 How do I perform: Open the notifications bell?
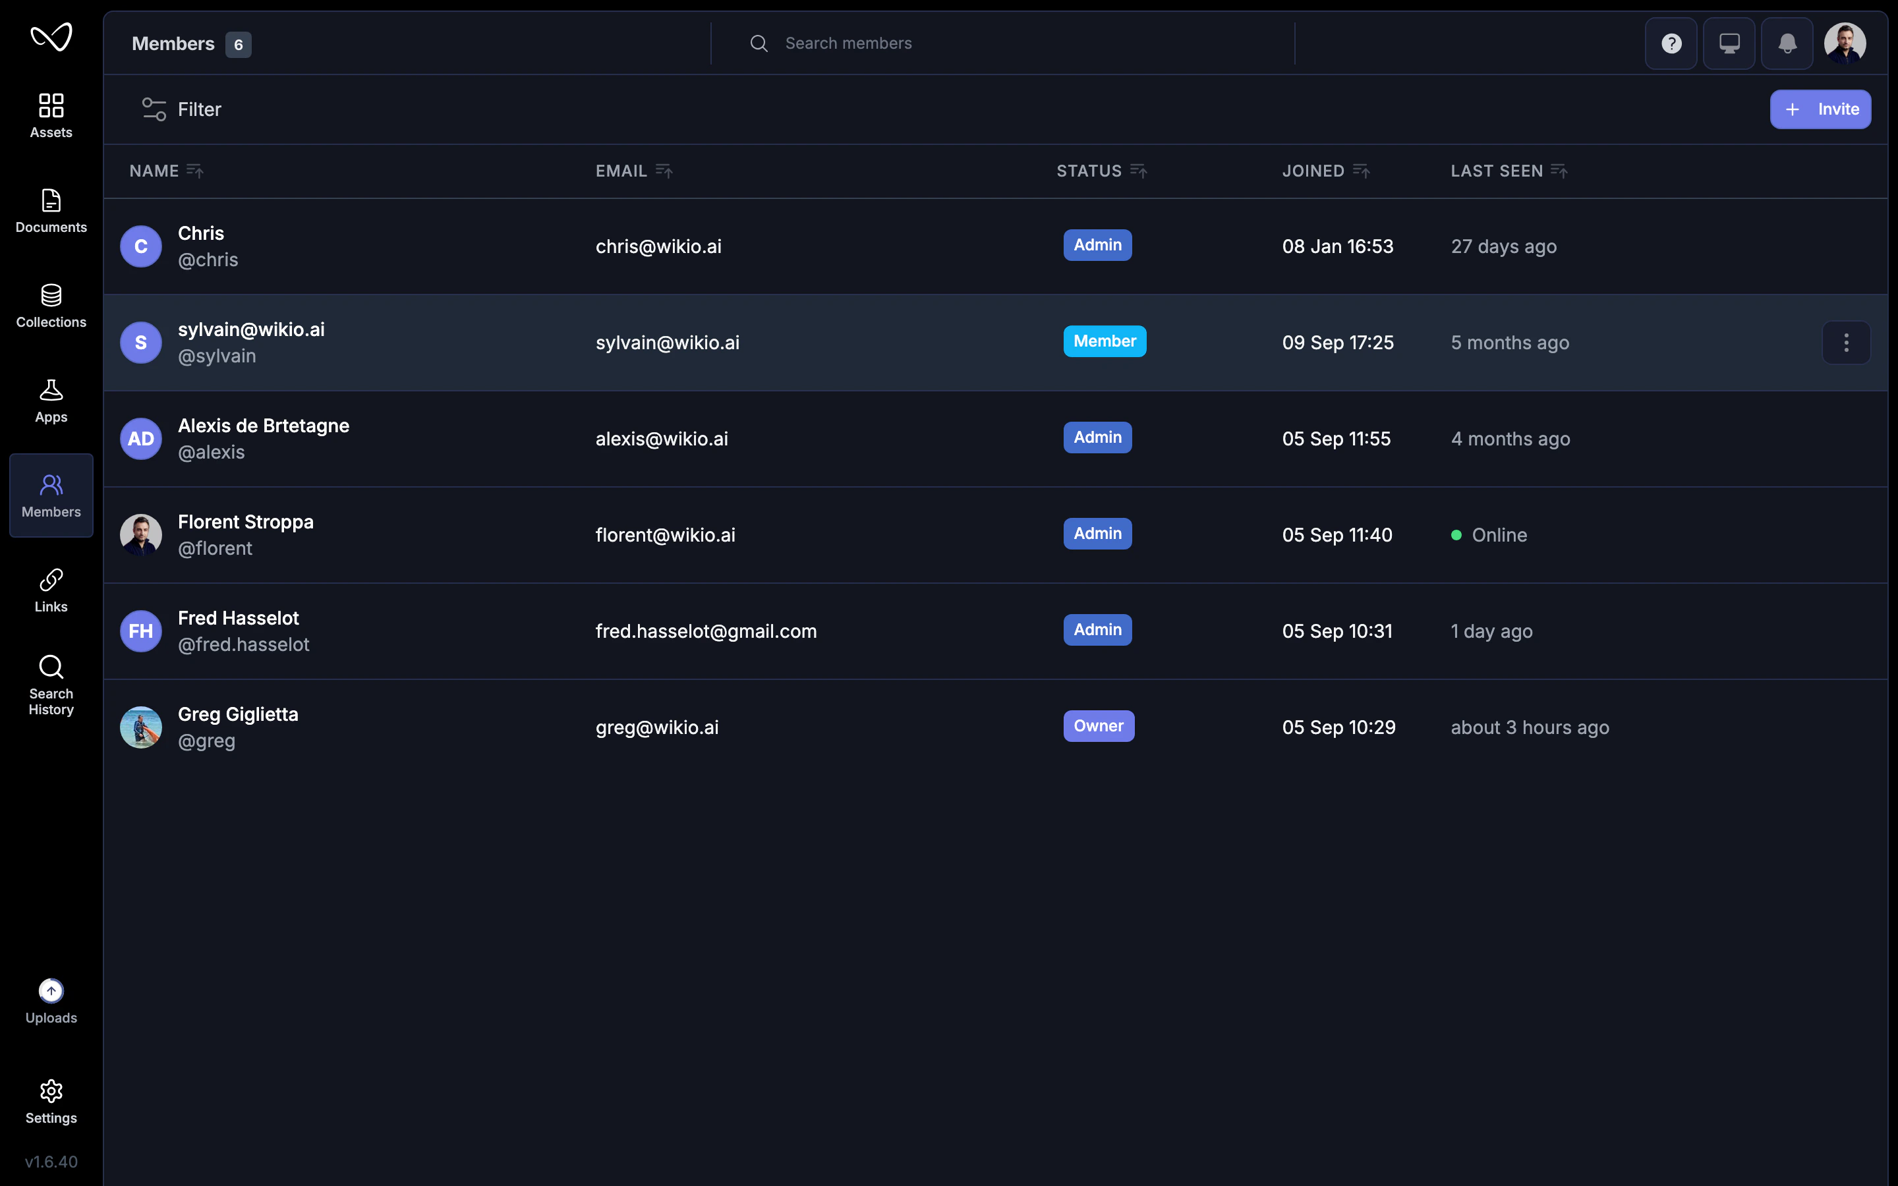(1786, 43)
